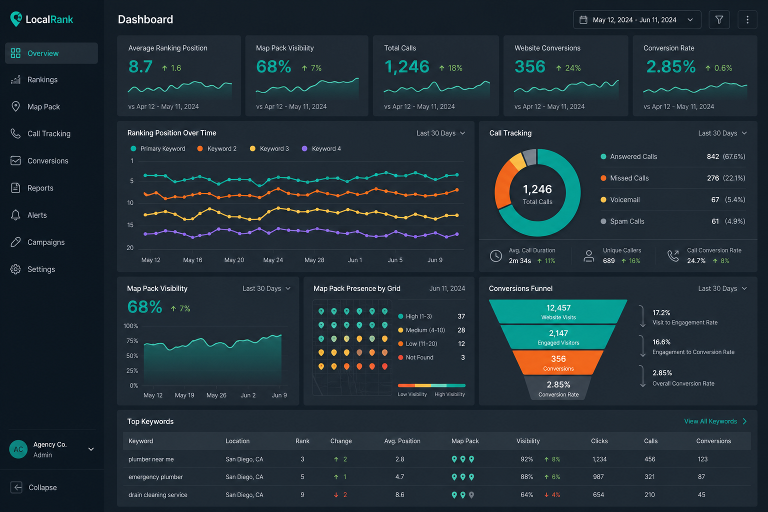The height and width of the screenshot is (512, 768).
Task: Click the Map Pack pin icon in sidebar
Action: 15,106
